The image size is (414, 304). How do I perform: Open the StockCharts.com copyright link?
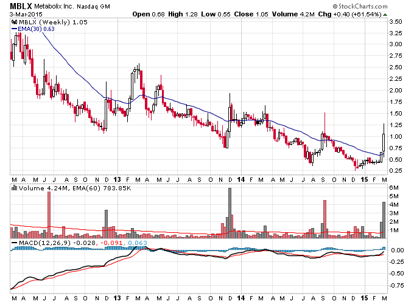click(360, 6)
